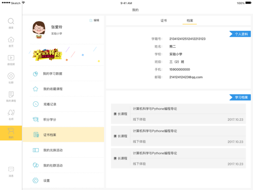This screenshot has height=190, width=253.
Task: Click the first card's date 2017.10.23
Action: pyautogui.click(x=235, y=120)
